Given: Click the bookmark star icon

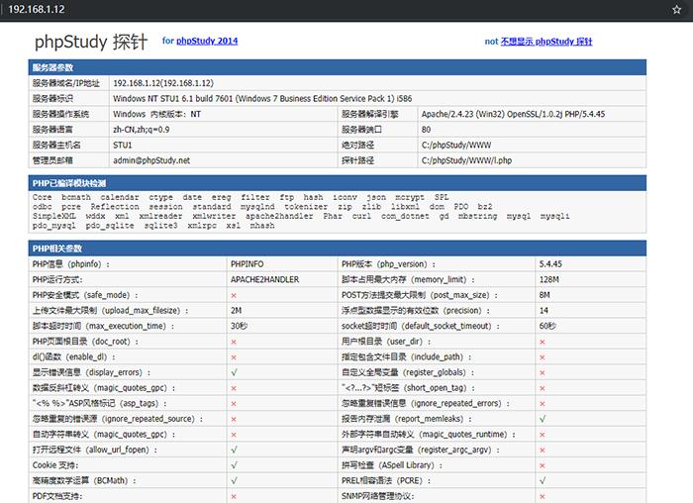Looking at the screenshot, I should [676, 9].
